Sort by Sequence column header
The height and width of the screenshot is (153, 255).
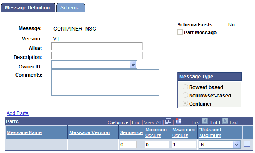pos(131,132)
